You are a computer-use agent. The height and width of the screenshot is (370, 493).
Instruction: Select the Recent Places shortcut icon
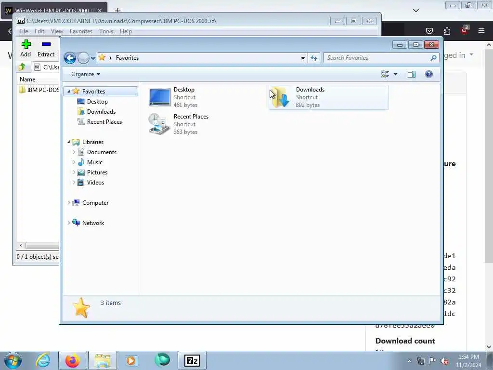click(x=159, y=124)
